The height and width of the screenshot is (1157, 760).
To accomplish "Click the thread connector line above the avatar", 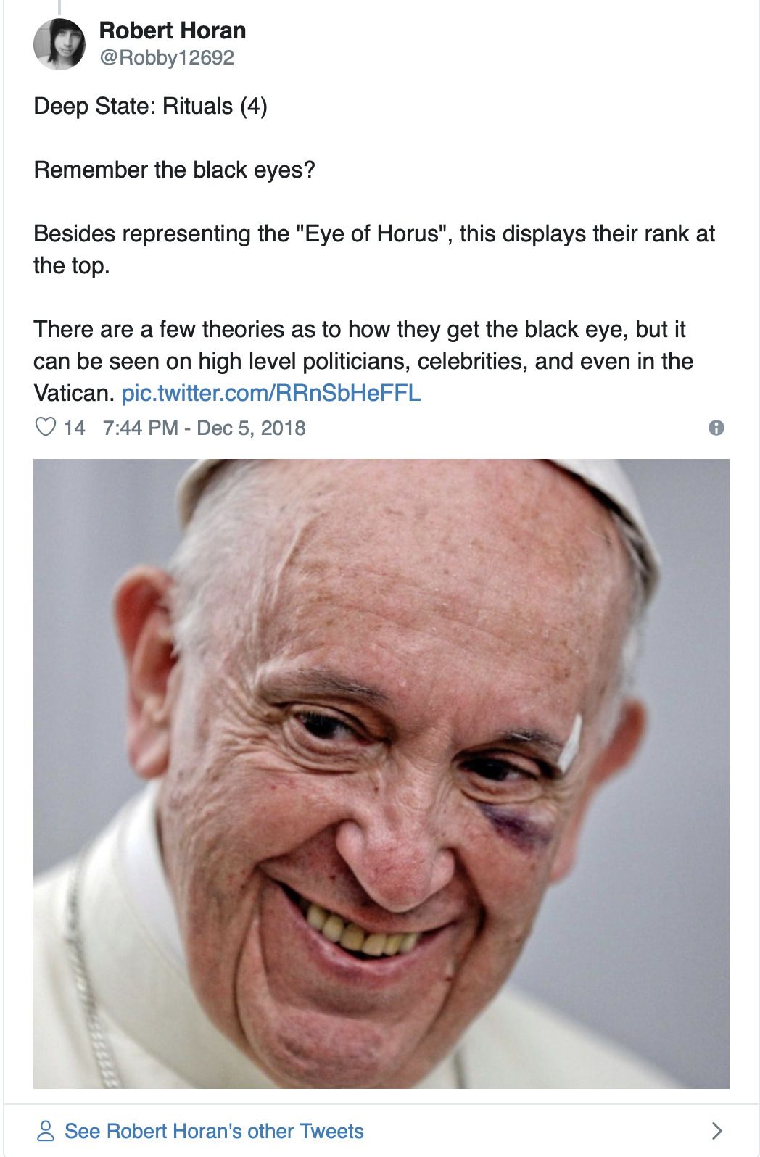I will 59,7.
